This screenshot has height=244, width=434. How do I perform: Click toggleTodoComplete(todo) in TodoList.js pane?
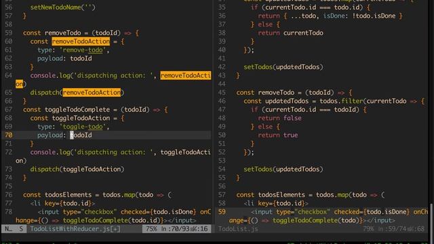(x=316, y=220)
